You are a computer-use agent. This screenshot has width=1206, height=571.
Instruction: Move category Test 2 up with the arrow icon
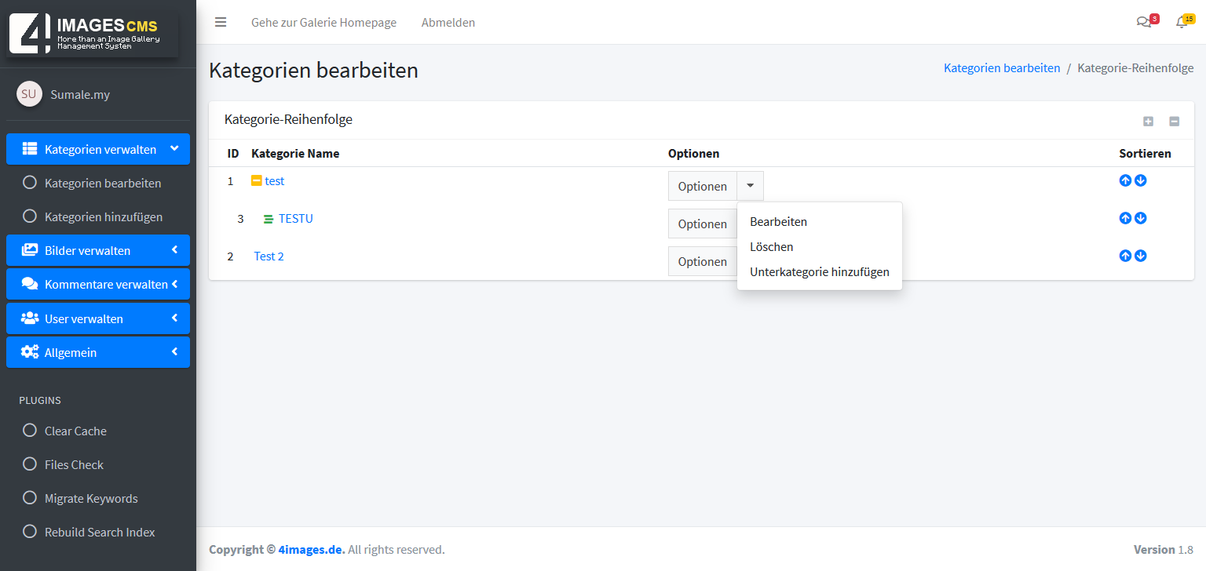[1125, 256]
